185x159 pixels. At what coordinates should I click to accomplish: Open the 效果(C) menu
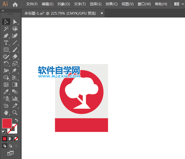[111, 4]
